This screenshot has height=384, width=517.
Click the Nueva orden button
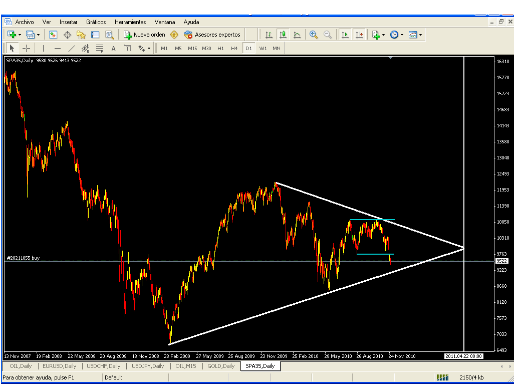tap(144, 35)
